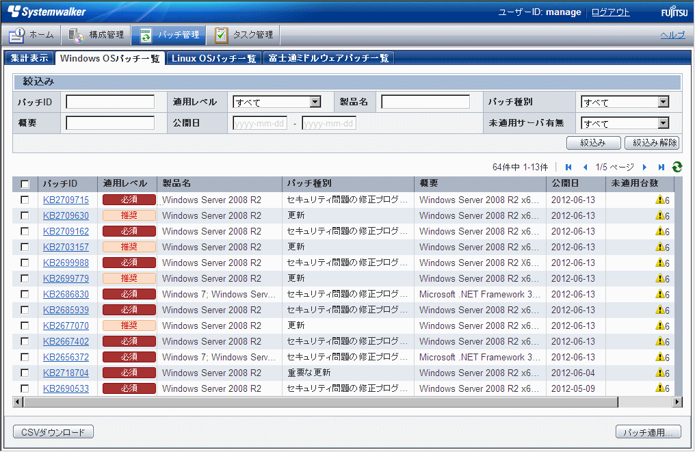Screen dimensions: 695x452
Task: Click the パッチ適用... button
Action: [x=648, y=432]
